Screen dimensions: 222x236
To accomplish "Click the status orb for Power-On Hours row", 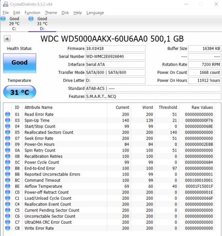I will tap(8, 144).
